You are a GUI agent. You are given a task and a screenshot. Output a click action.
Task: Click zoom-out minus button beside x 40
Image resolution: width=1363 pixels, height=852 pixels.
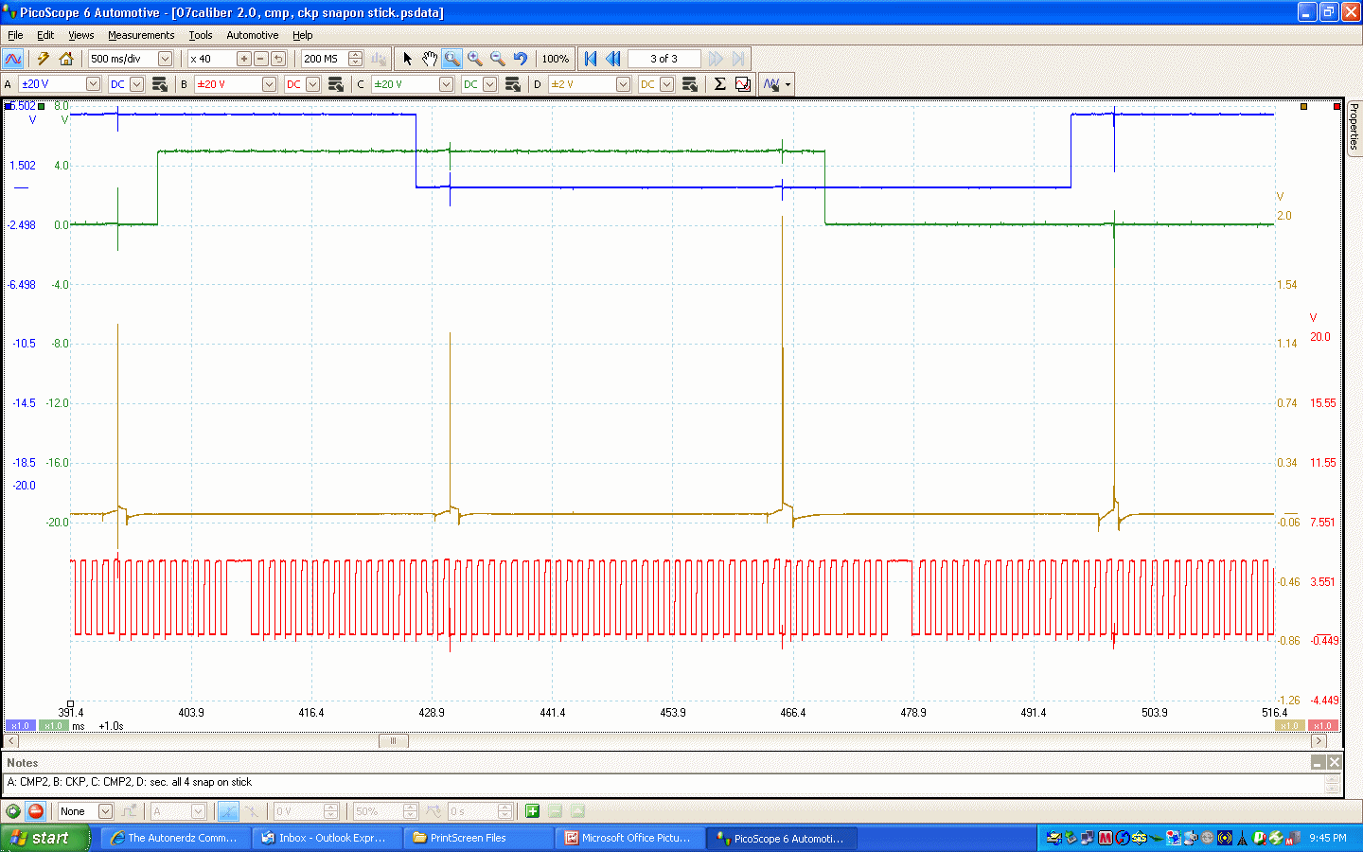(x=260, y=59)
